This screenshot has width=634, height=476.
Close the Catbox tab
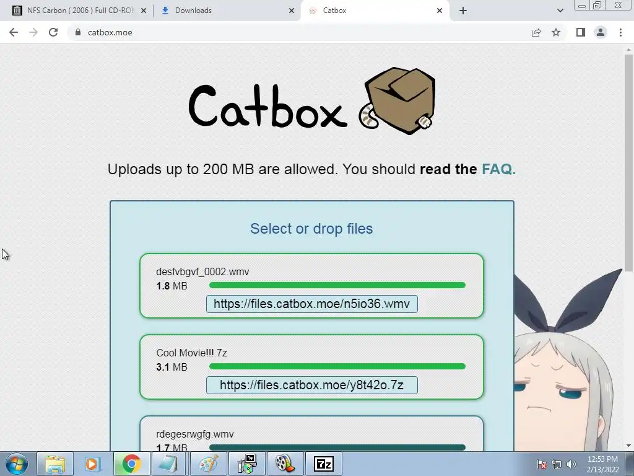[440, 11]
